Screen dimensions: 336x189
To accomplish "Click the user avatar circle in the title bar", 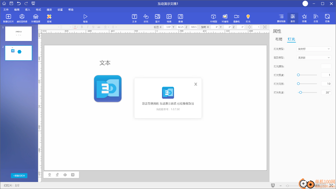I will 305,3.
